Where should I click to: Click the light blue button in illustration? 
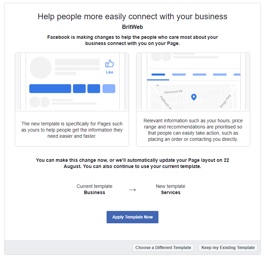109,89
